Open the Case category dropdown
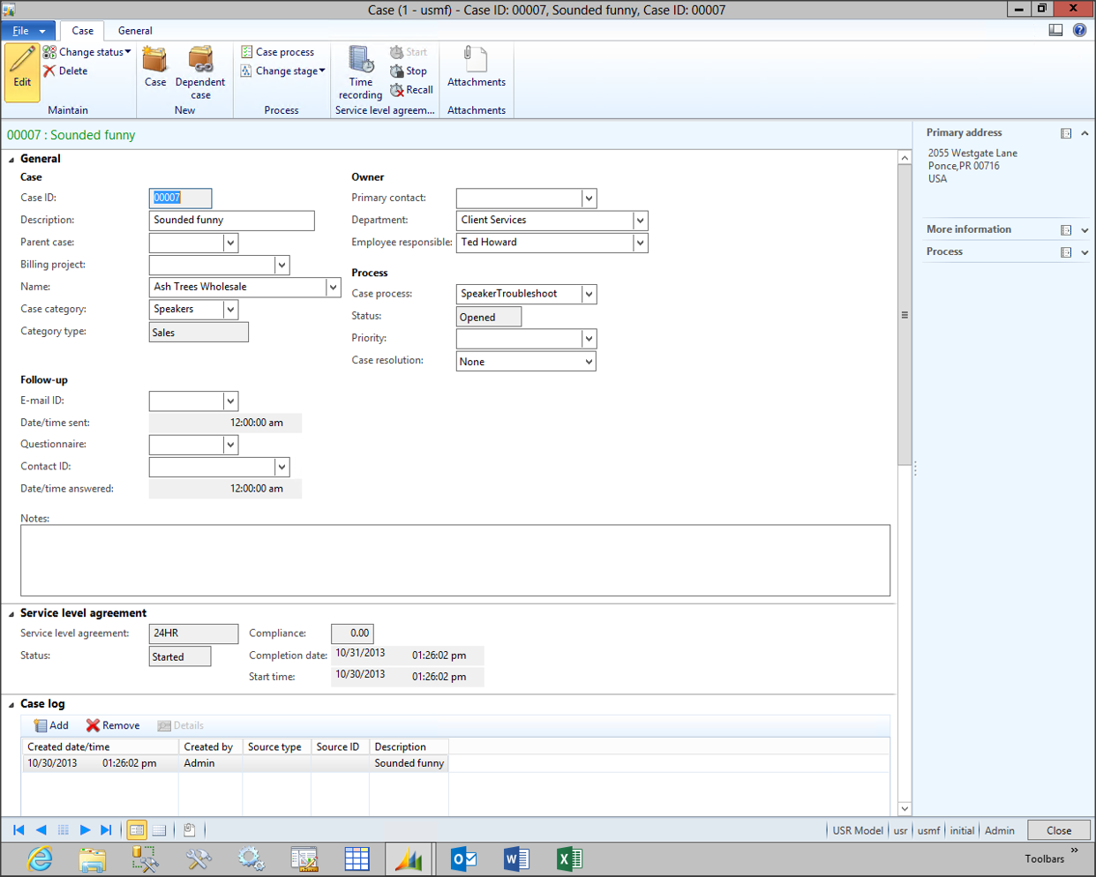 tap(230, 310)
